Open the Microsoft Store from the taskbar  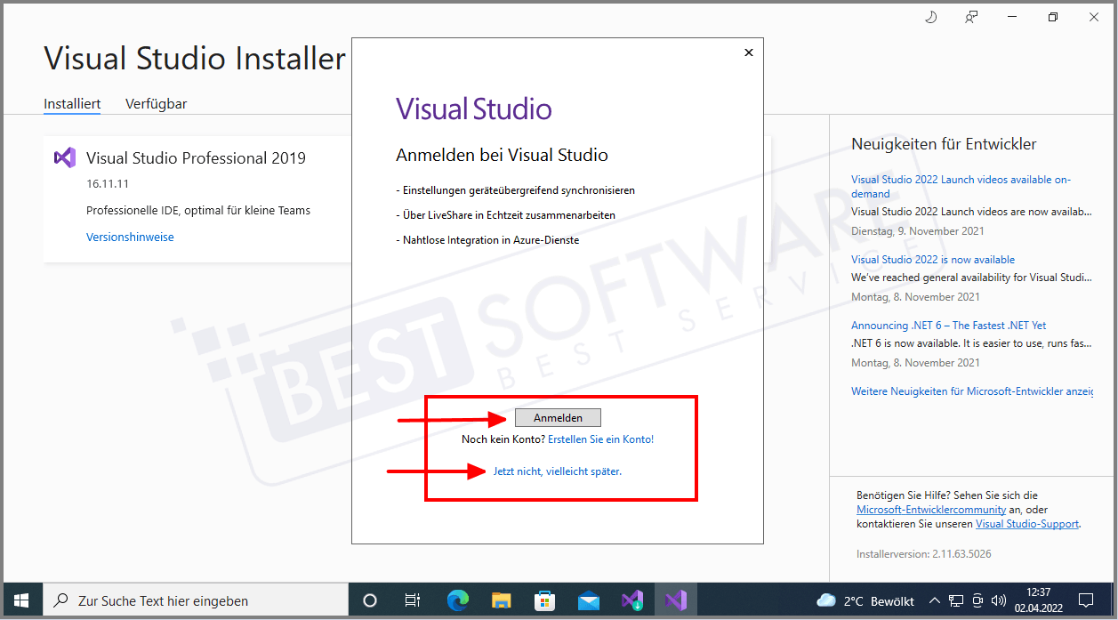544,600
